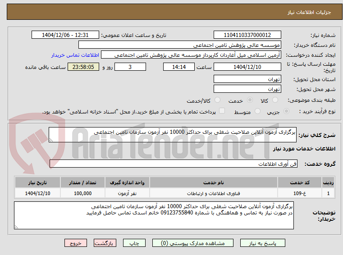Click the remaining time countdown 23:58:05
Screen dimensions: 343x255
[83, 67]
